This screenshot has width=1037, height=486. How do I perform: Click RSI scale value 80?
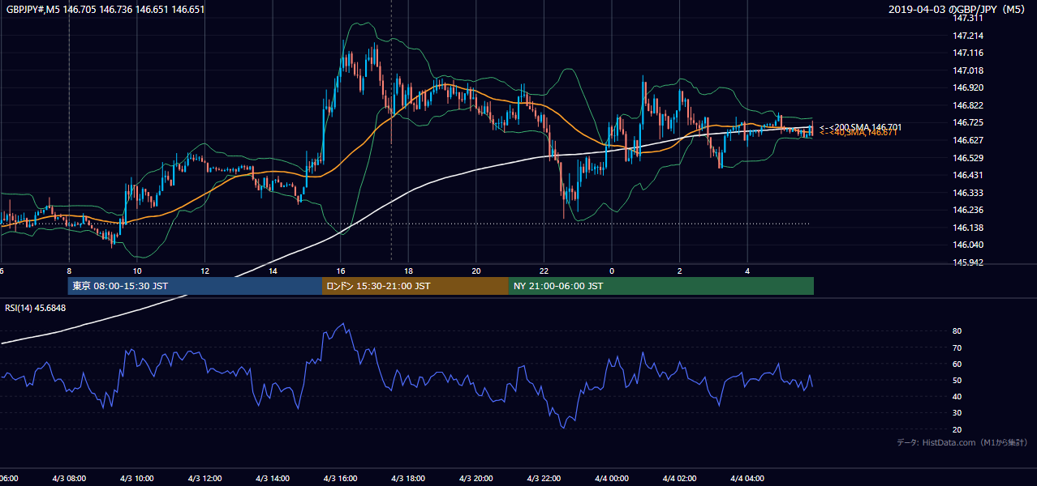tap(957, 331)
